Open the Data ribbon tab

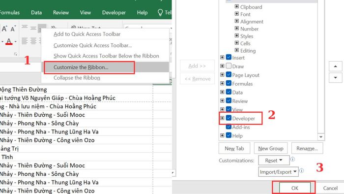(x=36, y=12)
